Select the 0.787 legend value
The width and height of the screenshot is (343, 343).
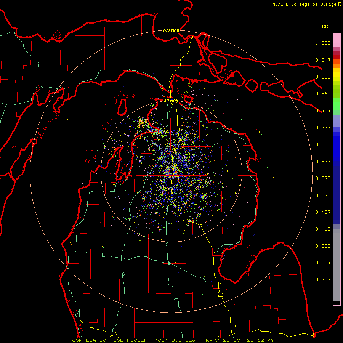(323, 111)
